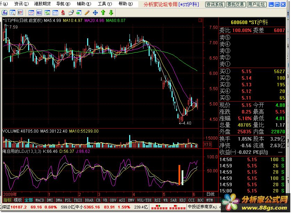
Task: Click the envelope with disc icon
Action: [71, 13]
